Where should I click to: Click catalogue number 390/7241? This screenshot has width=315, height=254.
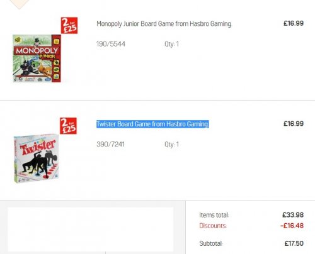(110, 144)
